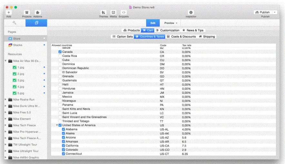Click the Saint Vincent and the Grenadines row
Image resolution: width=285 pixels, height=164 pixels.
coord(163,117)
